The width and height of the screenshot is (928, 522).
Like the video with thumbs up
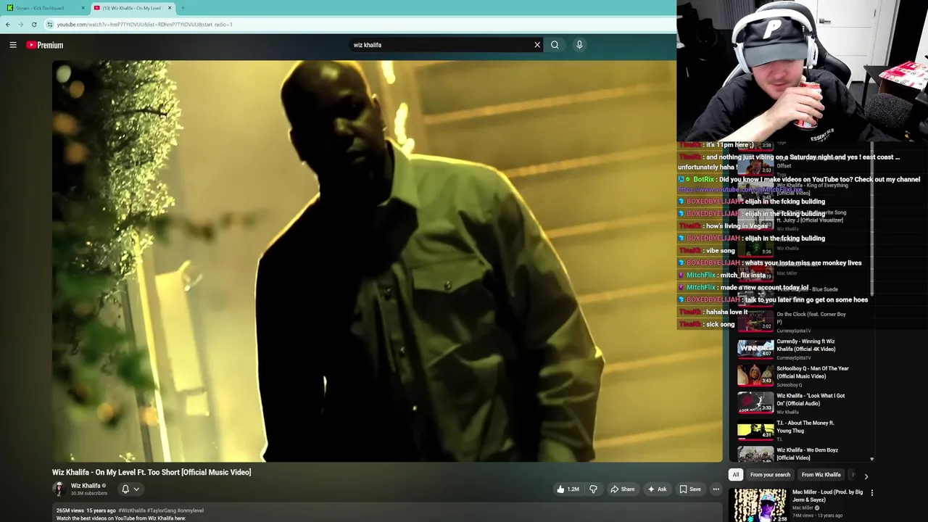click(x=568, y=489)
